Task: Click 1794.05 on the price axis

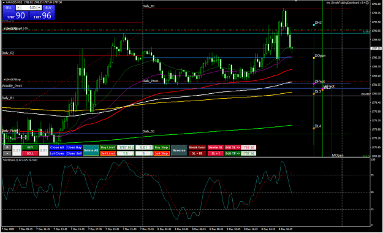Action: [376, 13]
